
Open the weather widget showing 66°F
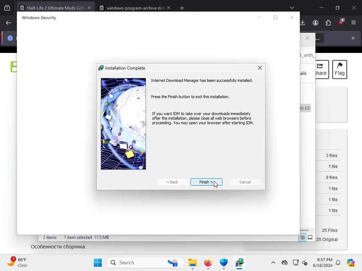[x=17, y=263]
